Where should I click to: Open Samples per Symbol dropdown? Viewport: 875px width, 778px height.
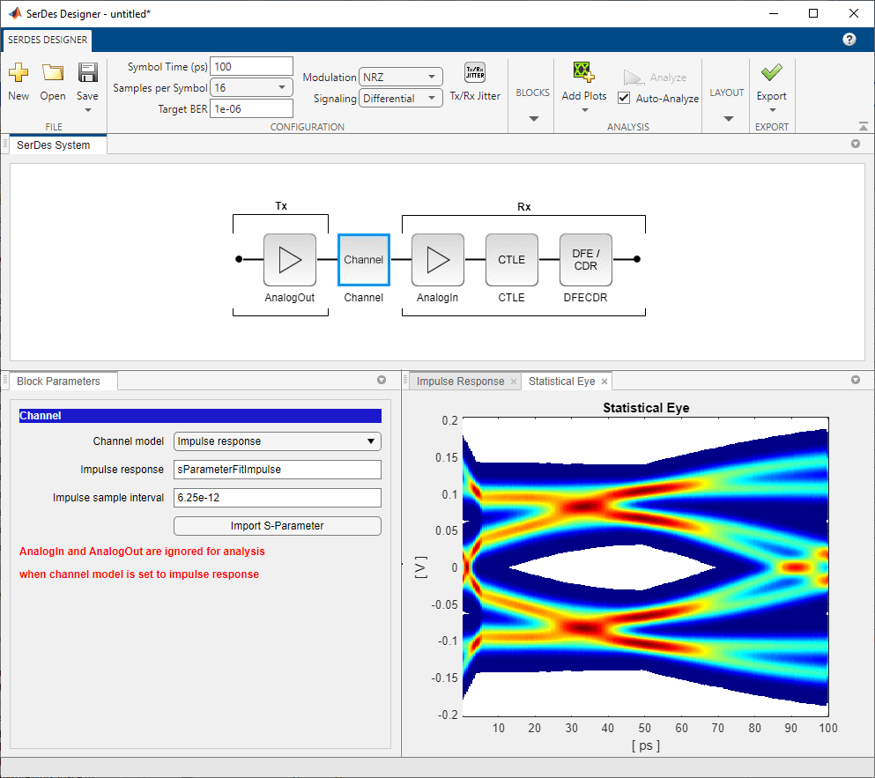tap(251, 87)
